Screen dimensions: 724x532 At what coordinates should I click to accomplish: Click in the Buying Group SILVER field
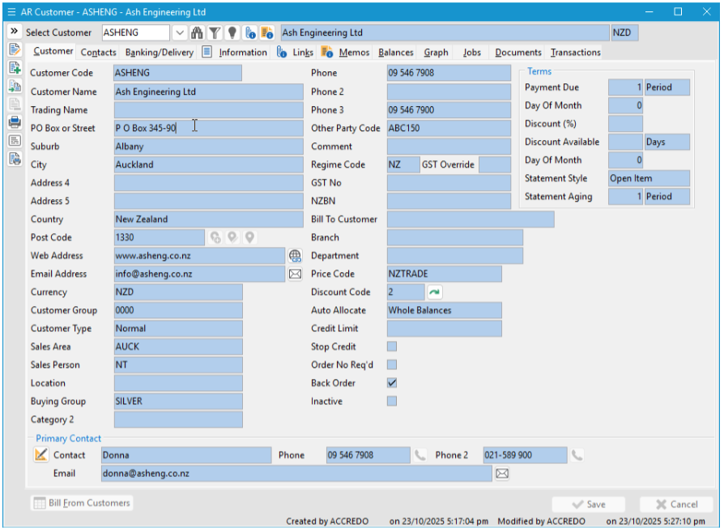point(178,402)
